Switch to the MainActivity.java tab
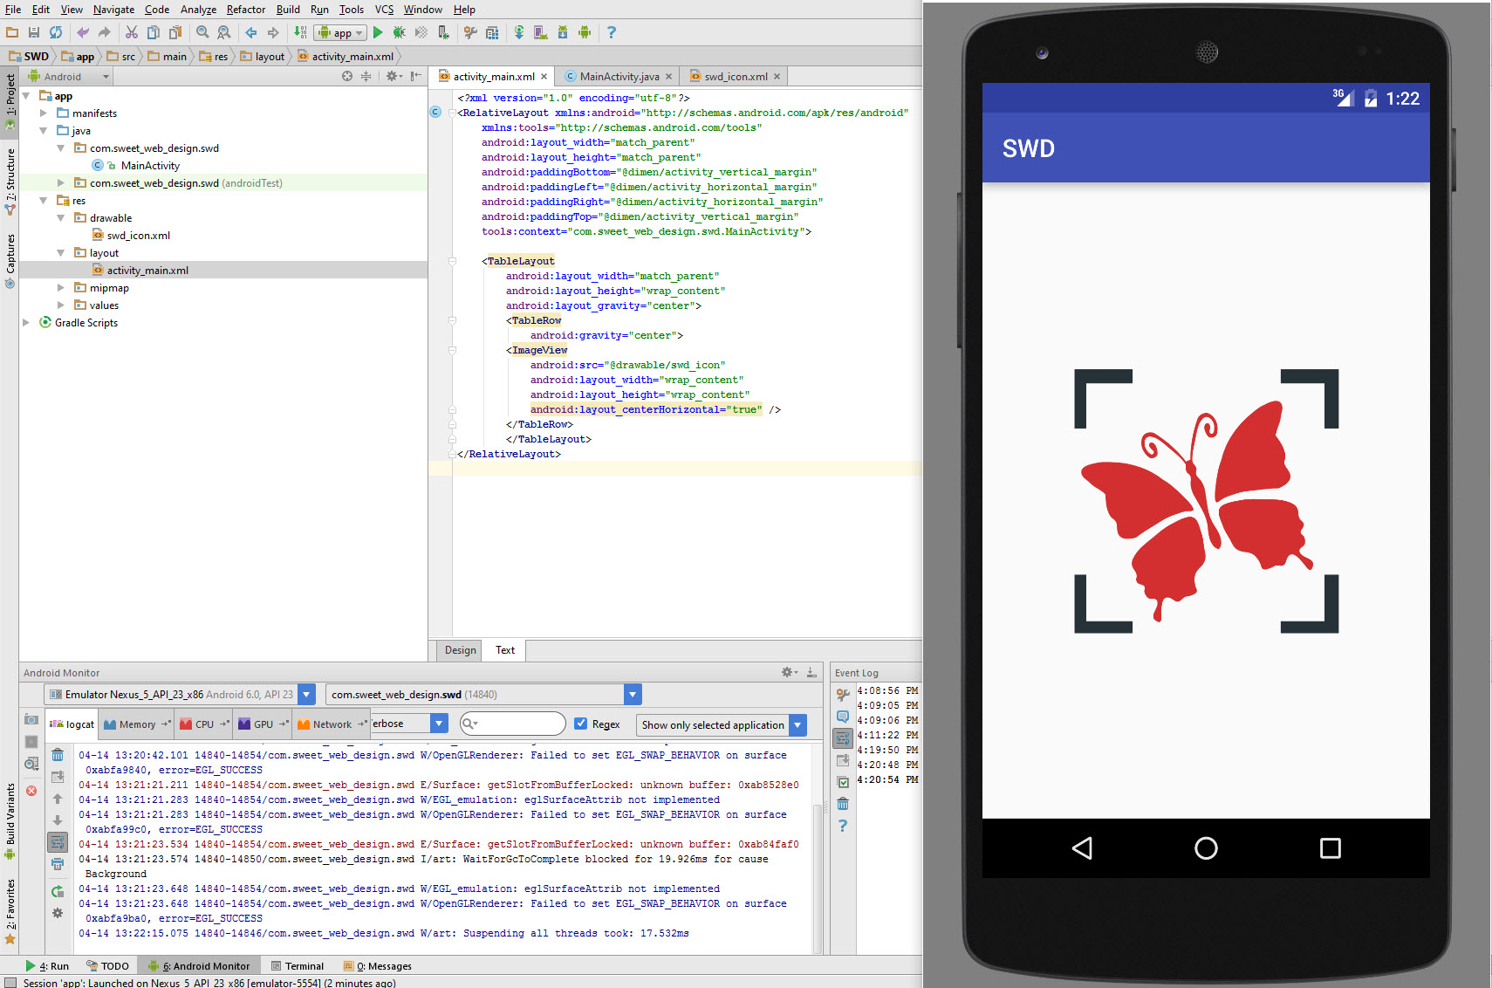 pyautogui.click(x=619, y=77)
